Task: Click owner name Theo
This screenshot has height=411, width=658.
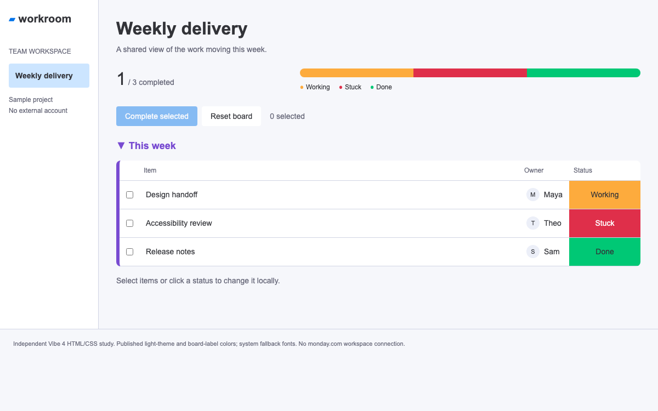Action: coord(553,223)
